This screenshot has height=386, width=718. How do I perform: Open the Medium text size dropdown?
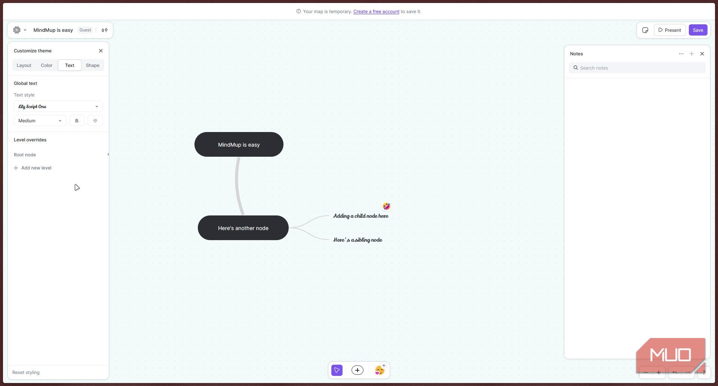point(40,120)
